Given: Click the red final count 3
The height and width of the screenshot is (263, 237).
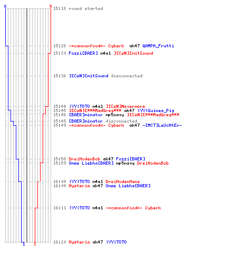Looking at the screenshot, I should [35, 244].
